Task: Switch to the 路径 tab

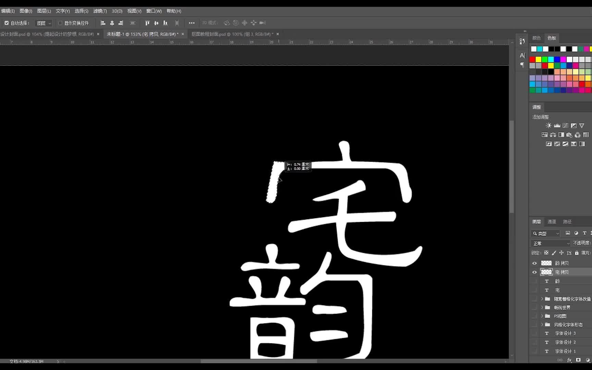Action: pyautogui.click(x=567, y=222)
